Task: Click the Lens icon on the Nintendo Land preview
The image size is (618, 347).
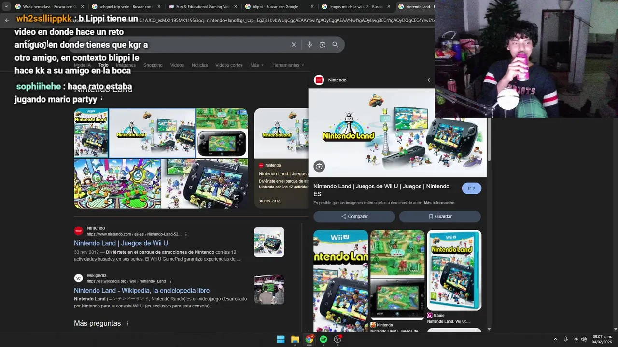Action: coord(319,167)
